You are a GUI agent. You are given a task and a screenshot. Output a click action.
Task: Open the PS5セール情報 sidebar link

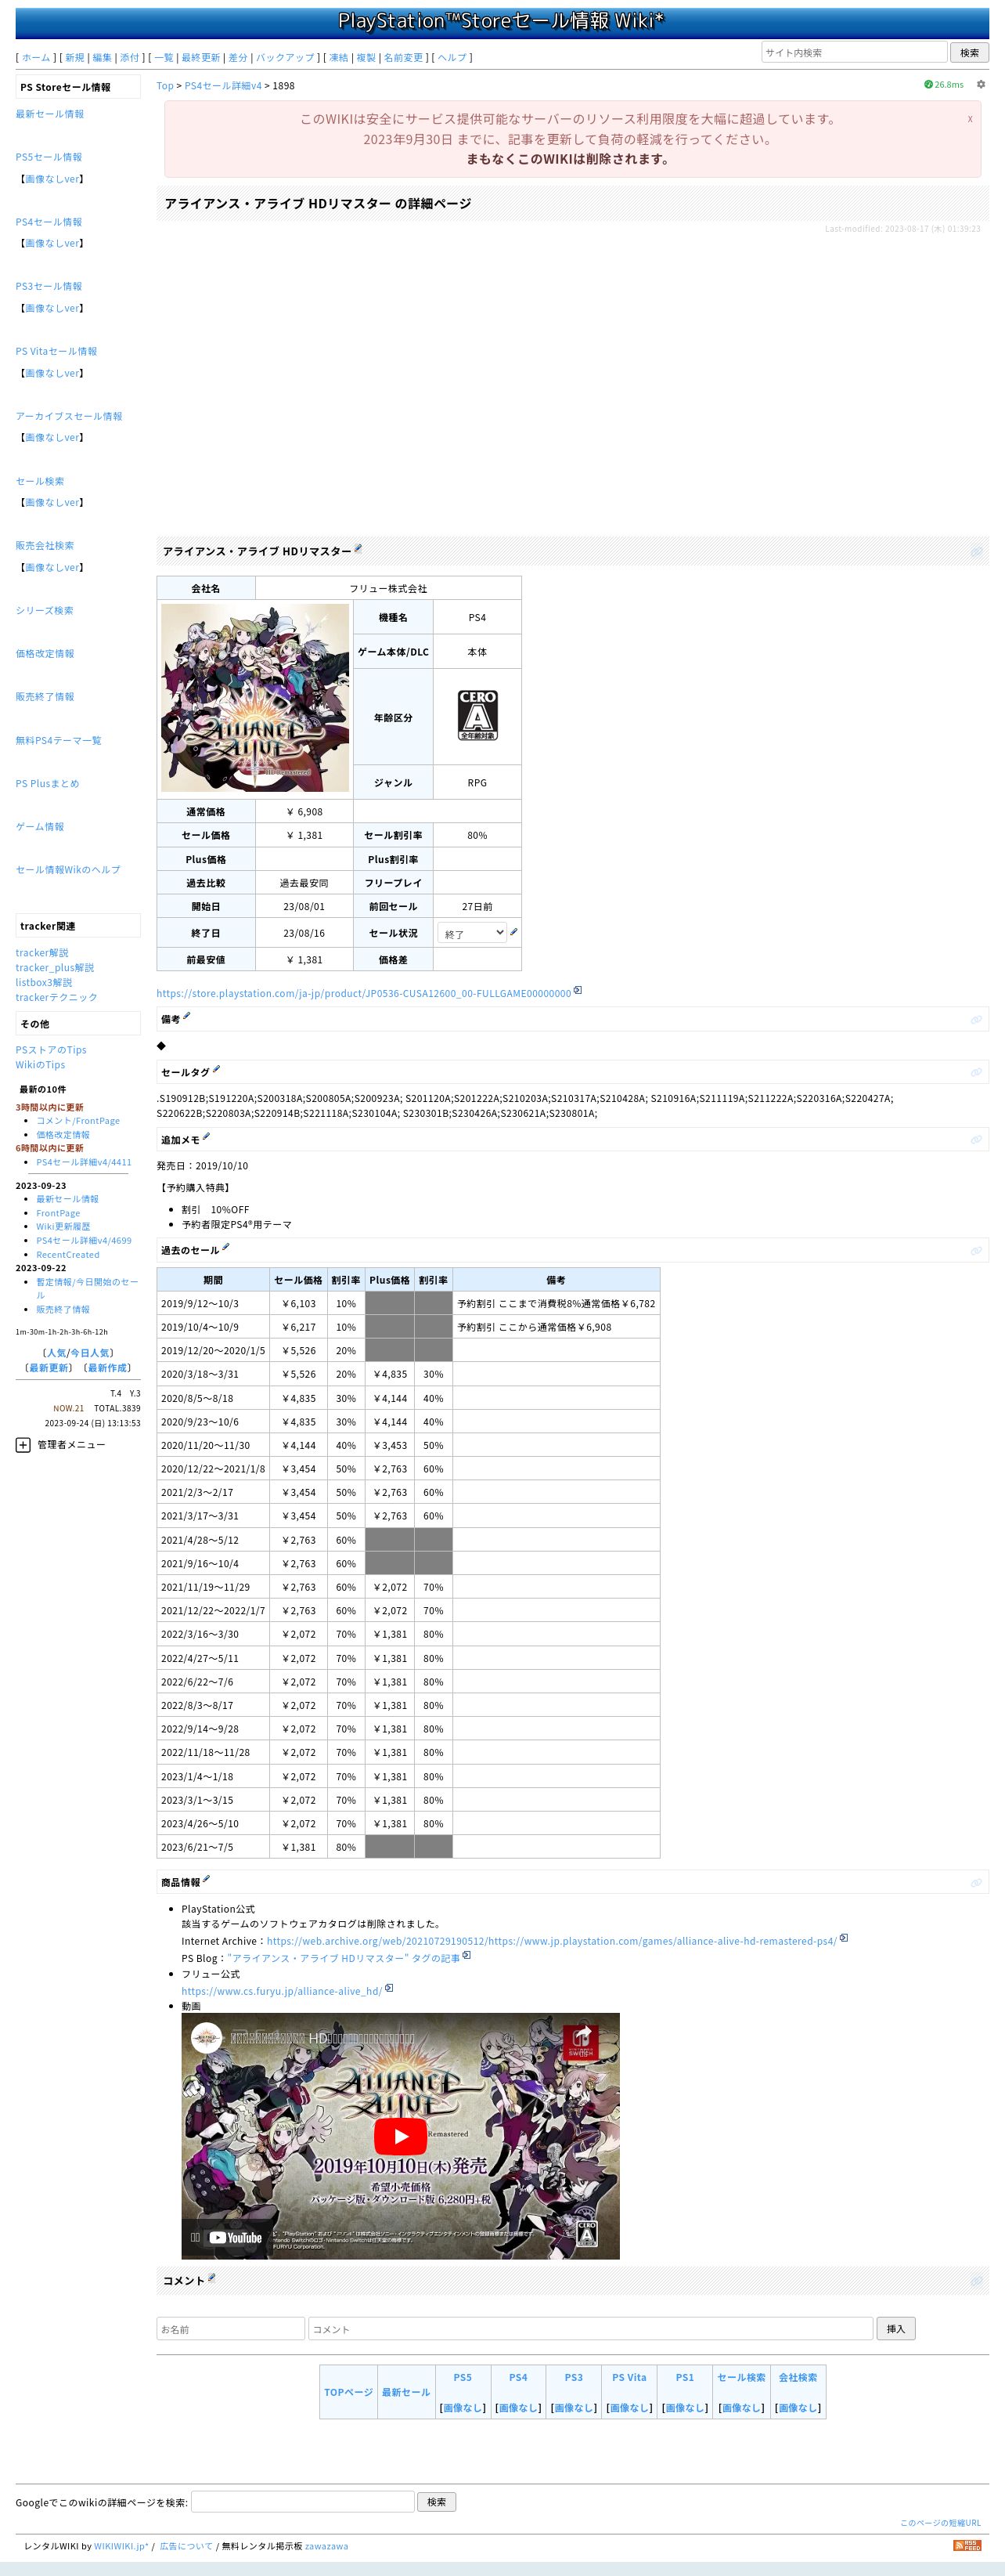coord(49,157)
